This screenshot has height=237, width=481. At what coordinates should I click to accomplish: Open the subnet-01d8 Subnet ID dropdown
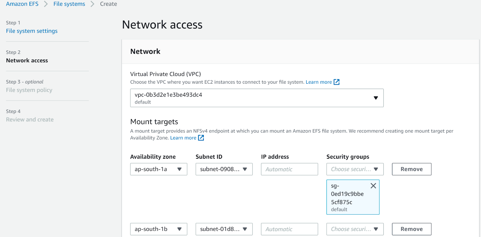coord(224,229)
